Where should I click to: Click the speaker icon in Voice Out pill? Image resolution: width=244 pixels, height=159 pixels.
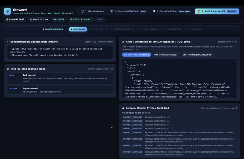[31, 19]
